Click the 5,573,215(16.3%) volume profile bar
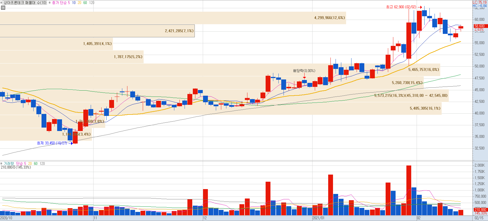 tap(224, 95)
